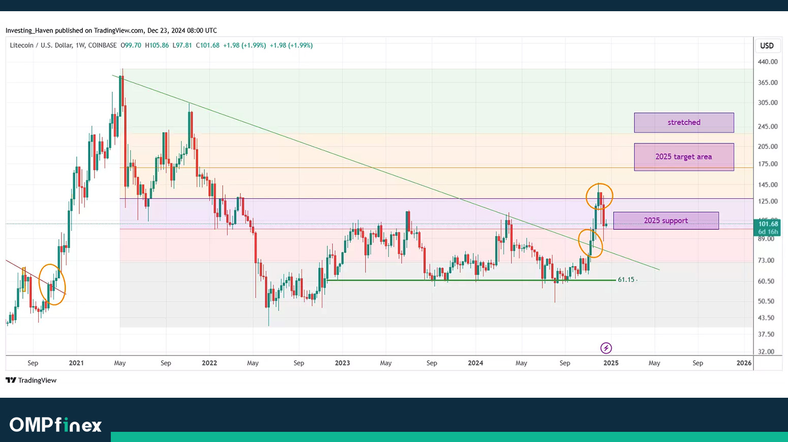Image resolution: width=788 pixels, height=442 pixels.
Task: Click the "2025 support" annotation box
Action: (665, 221)
